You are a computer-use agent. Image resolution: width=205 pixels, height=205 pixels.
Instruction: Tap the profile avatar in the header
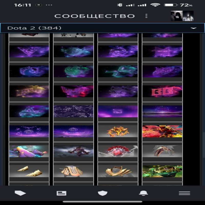click(x=182, y=16)
